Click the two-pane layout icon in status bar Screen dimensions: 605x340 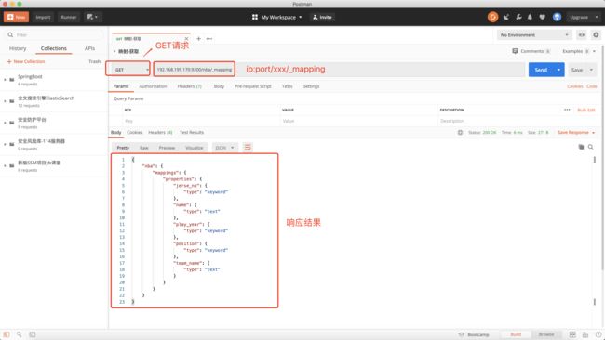click(x=572, y=334)
